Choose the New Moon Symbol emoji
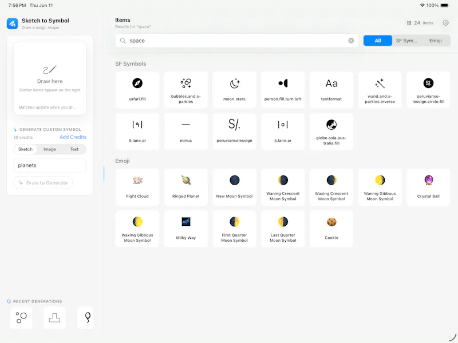The height and width of the screenshot is (343, 458). [x=234, y=188]
